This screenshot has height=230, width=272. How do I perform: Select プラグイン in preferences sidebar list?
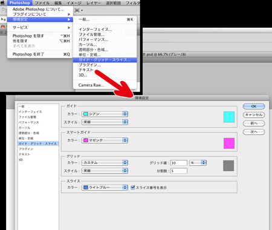click(x=38, y=149)
